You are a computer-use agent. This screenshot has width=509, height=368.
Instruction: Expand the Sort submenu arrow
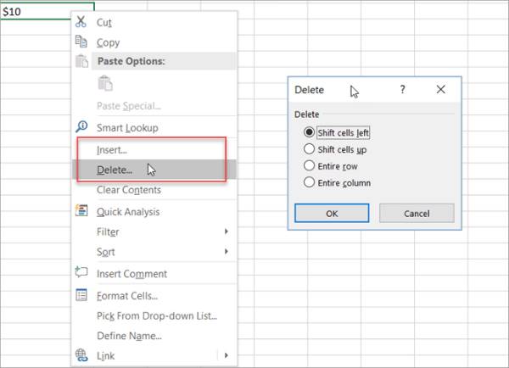click(x=227, y=252)
